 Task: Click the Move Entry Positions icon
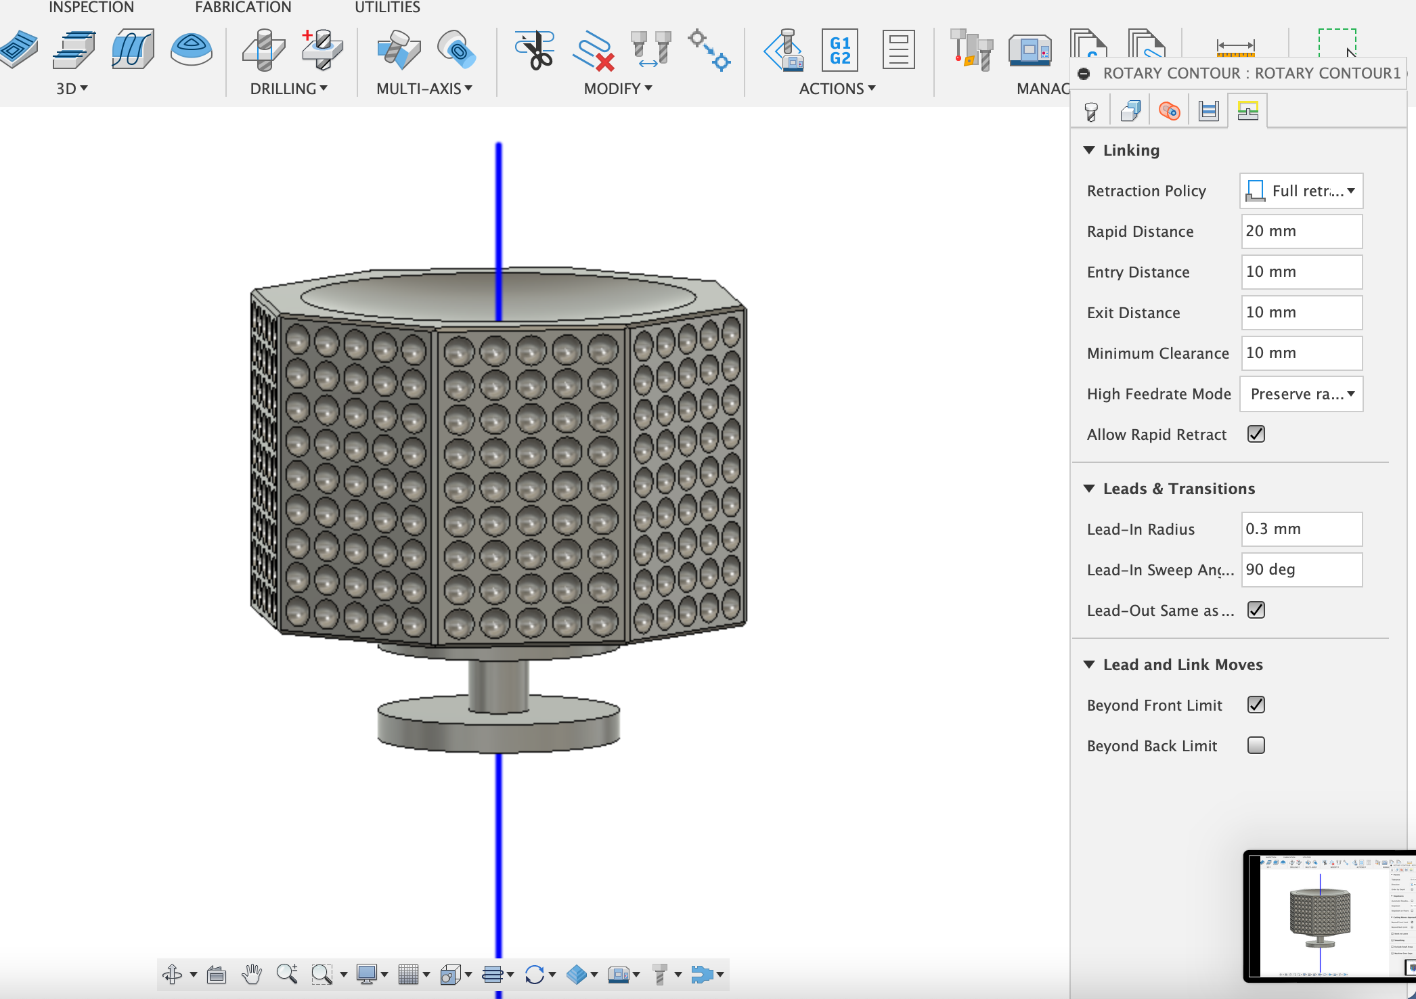pyautogui.click(x=709, y=49)
